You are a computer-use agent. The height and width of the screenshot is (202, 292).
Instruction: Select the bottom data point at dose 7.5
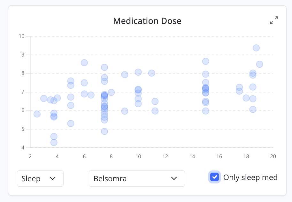104,131
